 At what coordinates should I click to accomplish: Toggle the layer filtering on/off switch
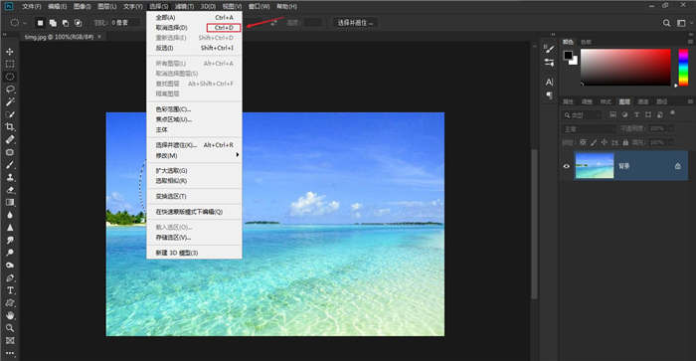pos(673,113)
